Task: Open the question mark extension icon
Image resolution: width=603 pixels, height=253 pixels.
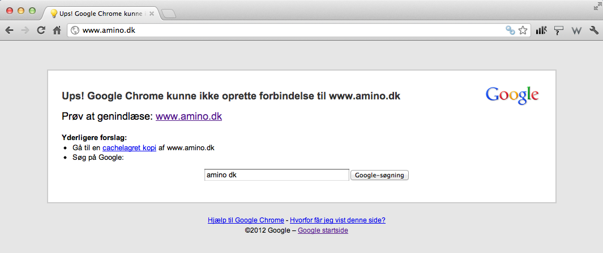Action: tap(559, 30)
